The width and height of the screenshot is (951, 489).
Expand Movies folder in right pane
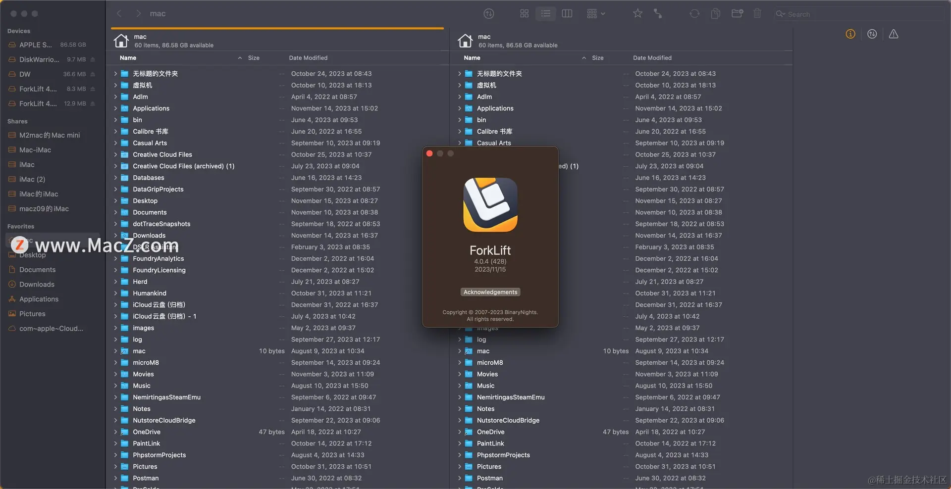(460, 374)
